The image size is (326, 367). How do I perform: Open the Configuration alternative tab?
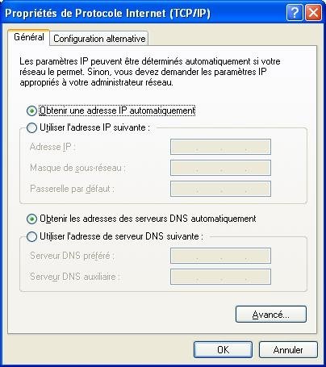[99, 39]
